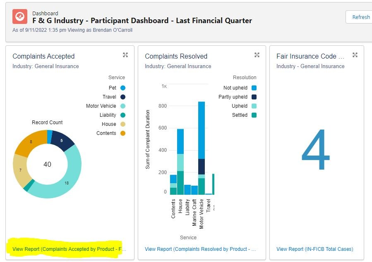Viewport: 372px width, 262px height.
Task: Click the red Dashboard gauge icon
Action: pos(20,17)
